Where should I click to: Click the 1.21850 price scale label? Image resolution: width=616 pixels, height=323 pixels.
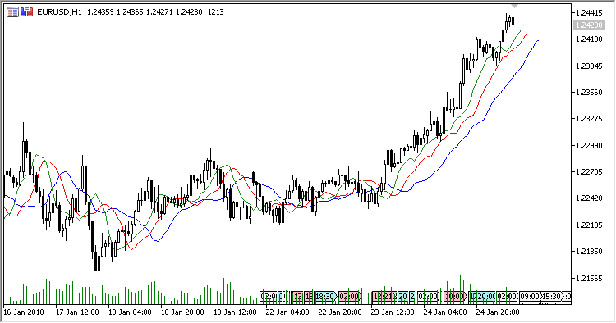pos(589,251)
